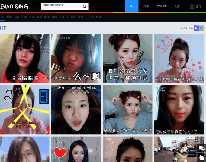Image resolution: width=206 pixels, height=162 pixels.
Task: Open the 是时候表演真正的技术了 meme
Action: [179, 110]
